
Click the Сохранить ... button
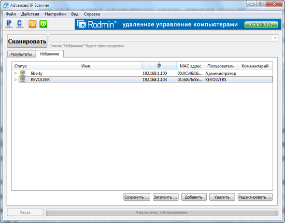coord(137,197)
